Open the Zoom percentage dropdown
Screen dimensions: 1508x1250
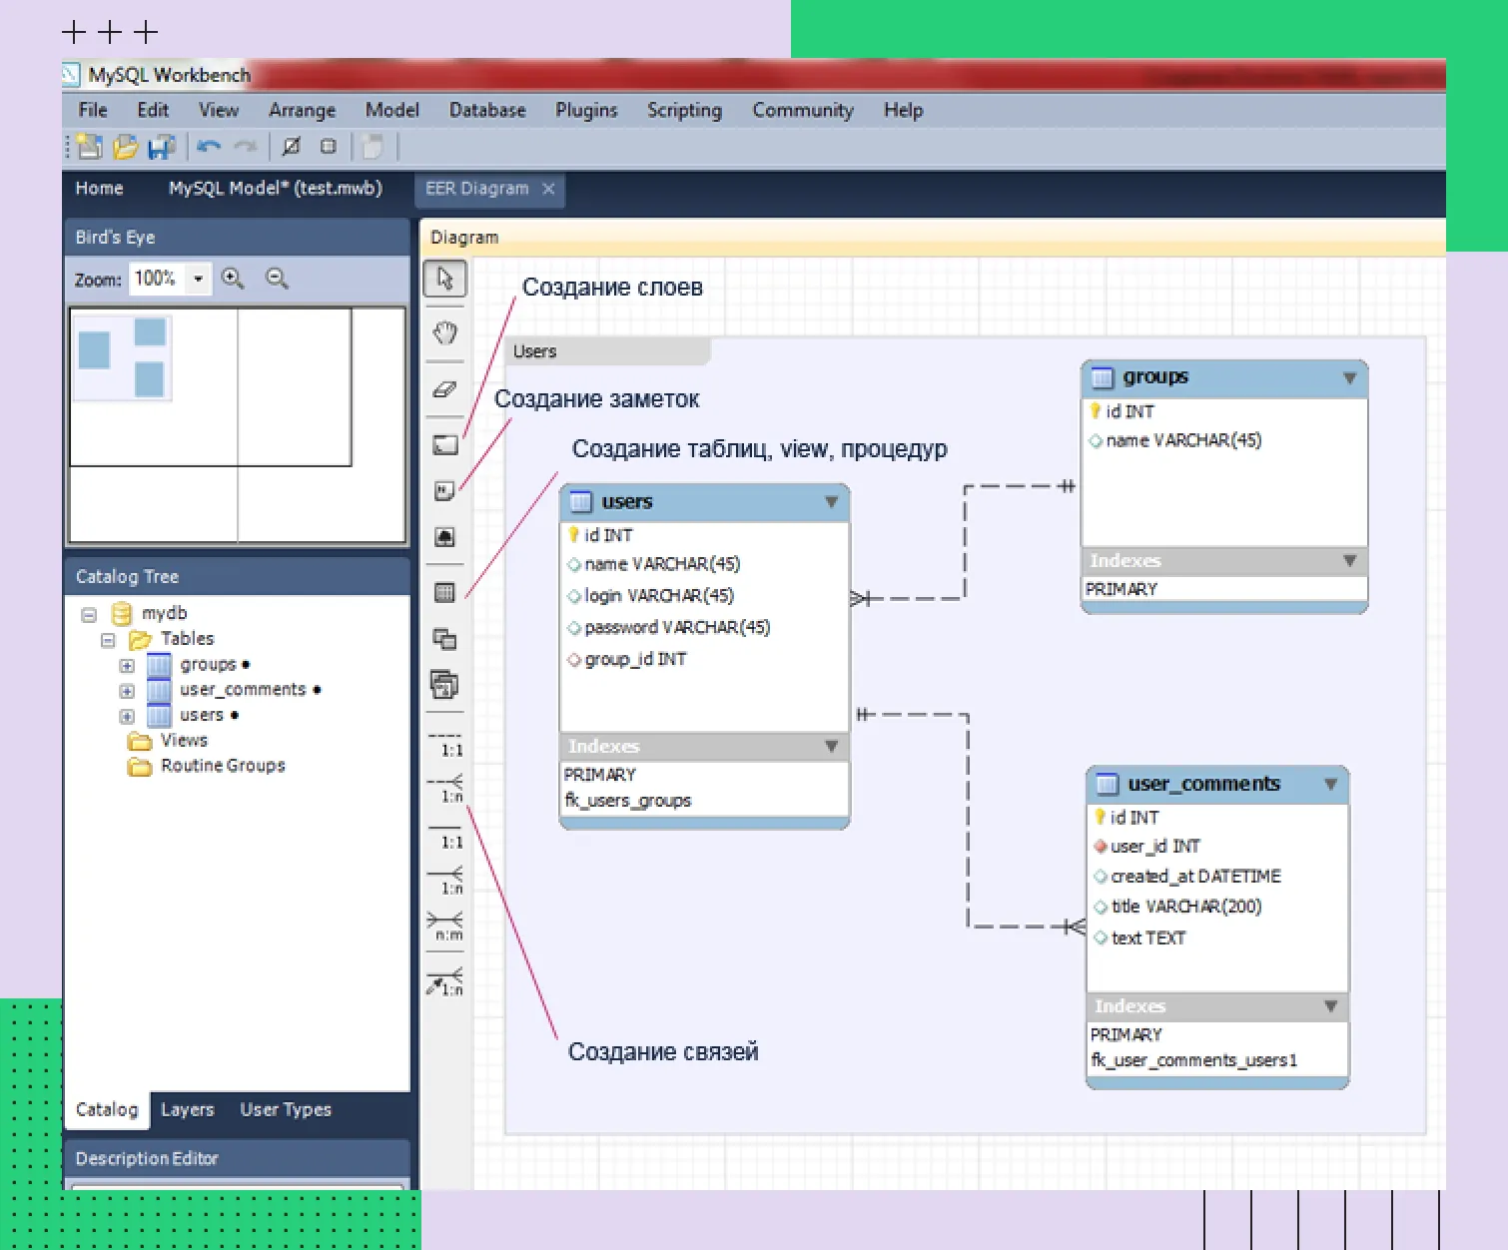(198, 279)
